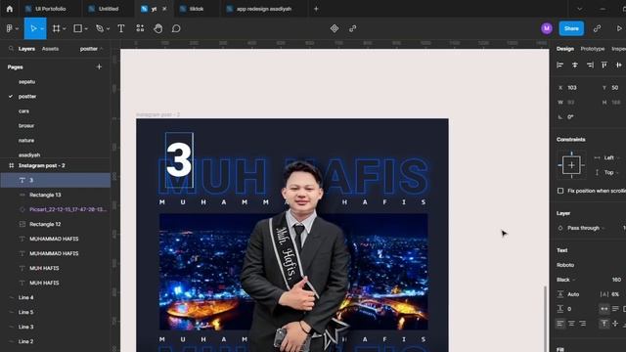The height and width of the screenshot is (352, 626).
Task: Open tab list chevron in title bar
Action: pos(579,9)
